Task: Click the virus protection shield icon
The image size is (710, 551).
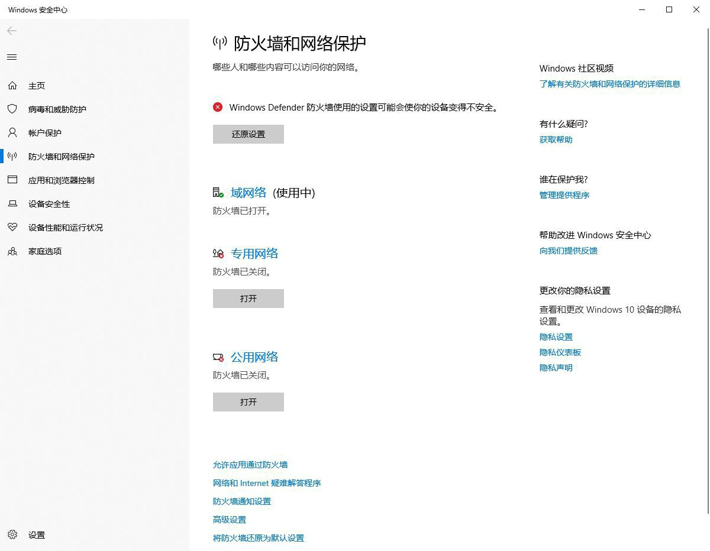Action: pyautogui.click(x=12, y=109)
